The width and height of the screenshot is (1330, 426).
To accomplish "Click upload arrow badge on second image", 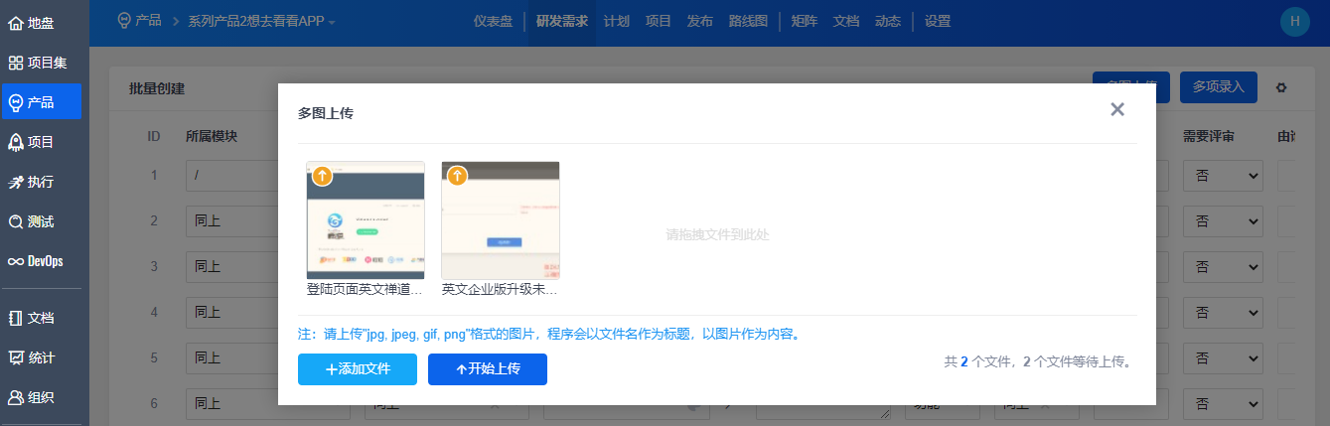I will coord(457,176).
